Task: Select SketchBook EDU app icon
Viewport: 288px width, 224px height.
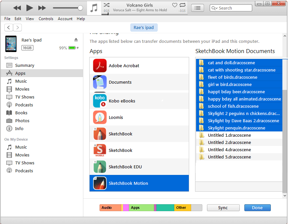Action: pos(100,167)
